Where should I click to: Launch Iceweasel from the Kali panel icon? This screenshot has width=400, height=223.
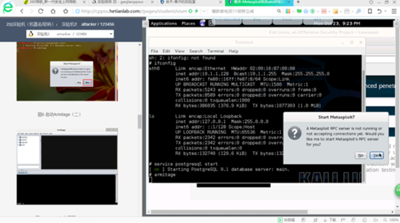202,23
